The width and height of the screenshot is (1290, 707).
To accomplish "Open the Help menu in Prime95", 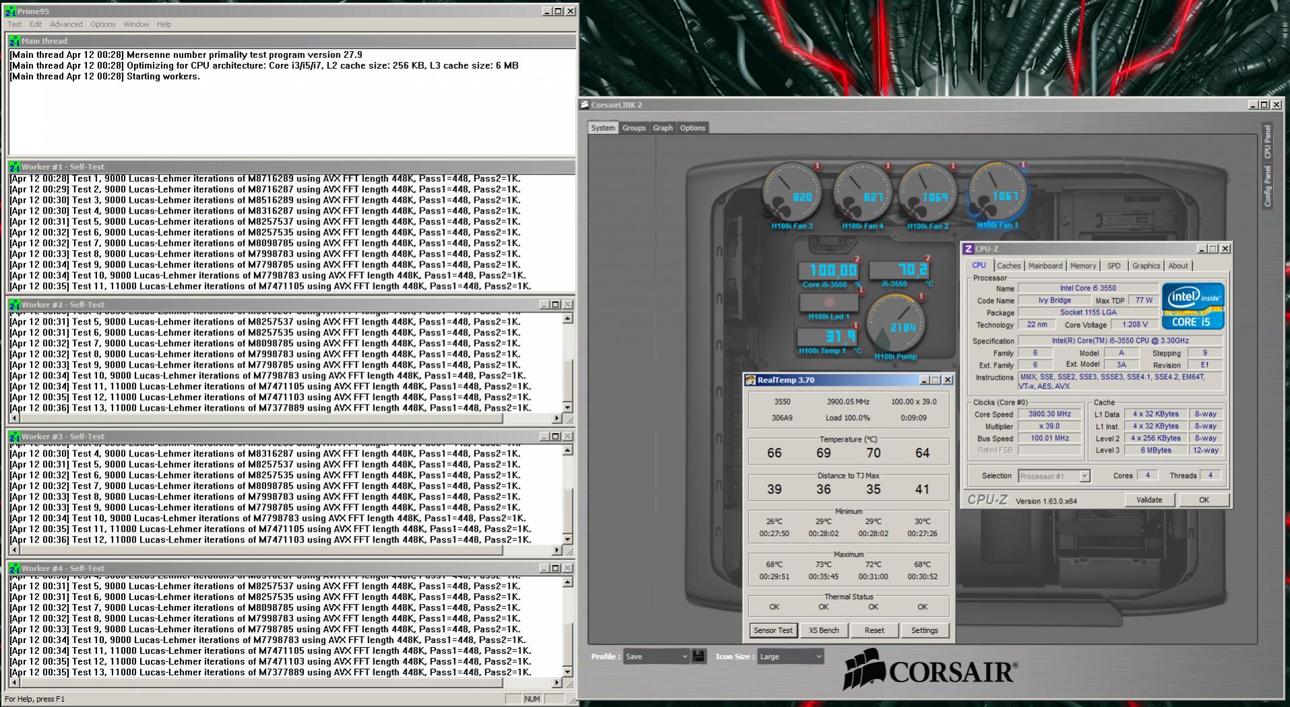I will click(x=164, y=24).
